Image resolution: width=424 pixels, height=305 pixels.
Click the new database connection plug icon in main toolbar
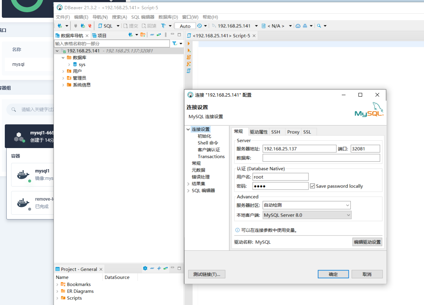point(60,26)
